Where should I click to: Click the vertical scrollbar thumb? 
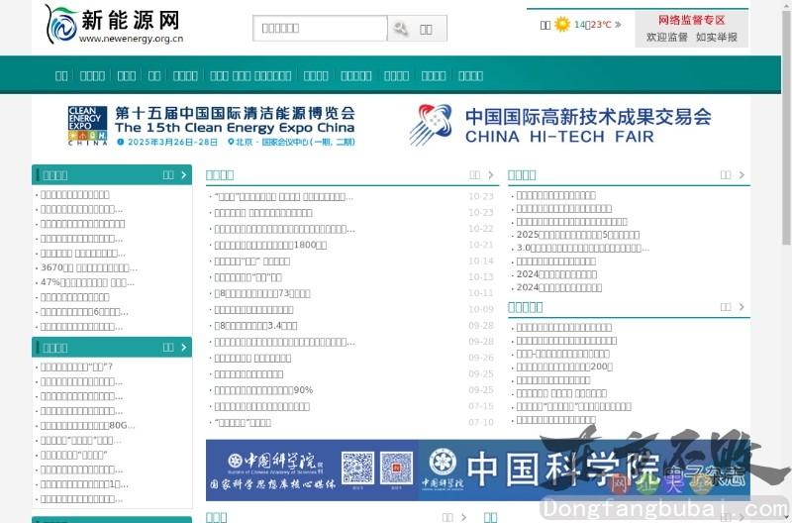click(787, 127)
